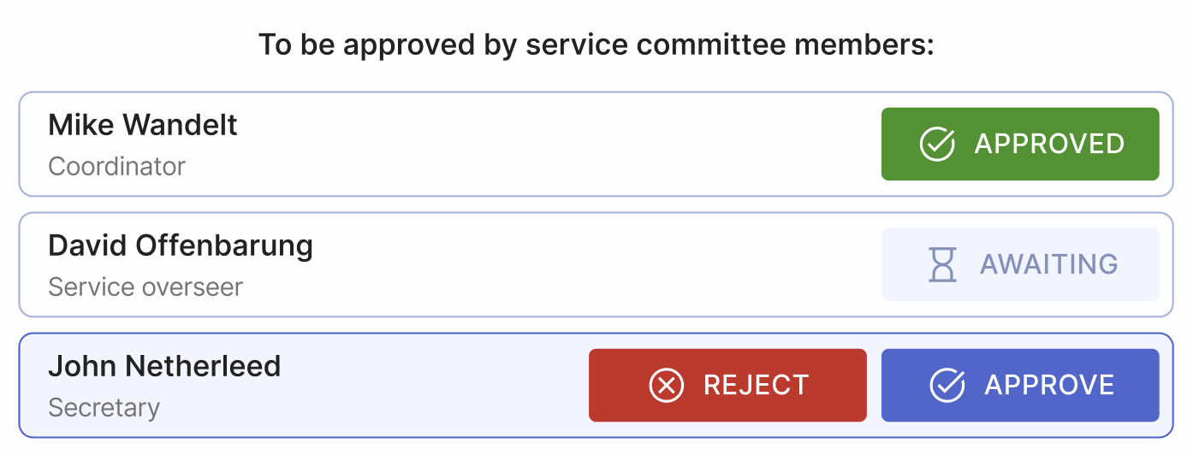Click the hourglass icon beside AWAITING
This screenshot has width=1193, height=455.
[x=942, y=264]
